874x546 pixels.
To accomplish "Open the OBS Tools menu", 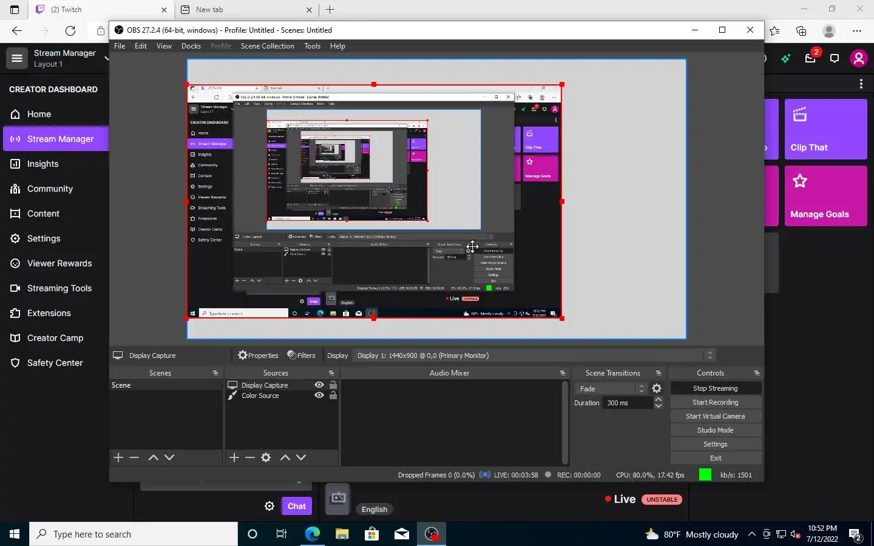I will (313, 46).
